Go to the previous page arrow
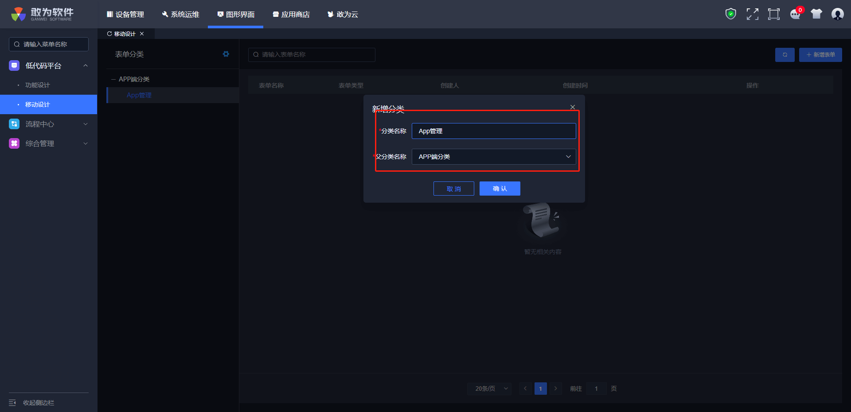The width and height of the screenshot is (851, 412). pos(525,389)
